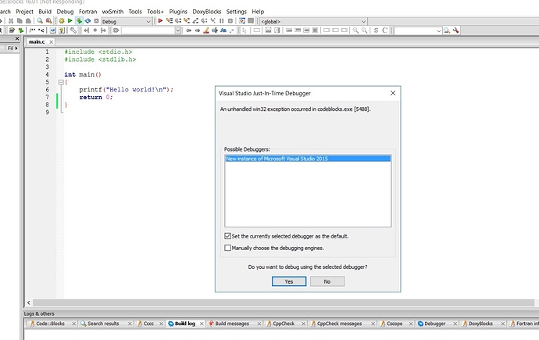The width and height of the screenshot is (539, 340).
Task: Click the Abort build icon
Action: (96, 21)
